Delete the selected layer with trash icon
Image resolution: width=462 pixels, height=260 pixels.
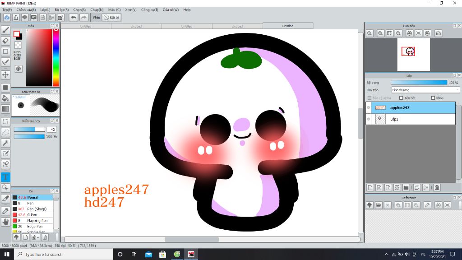(437, 187)
